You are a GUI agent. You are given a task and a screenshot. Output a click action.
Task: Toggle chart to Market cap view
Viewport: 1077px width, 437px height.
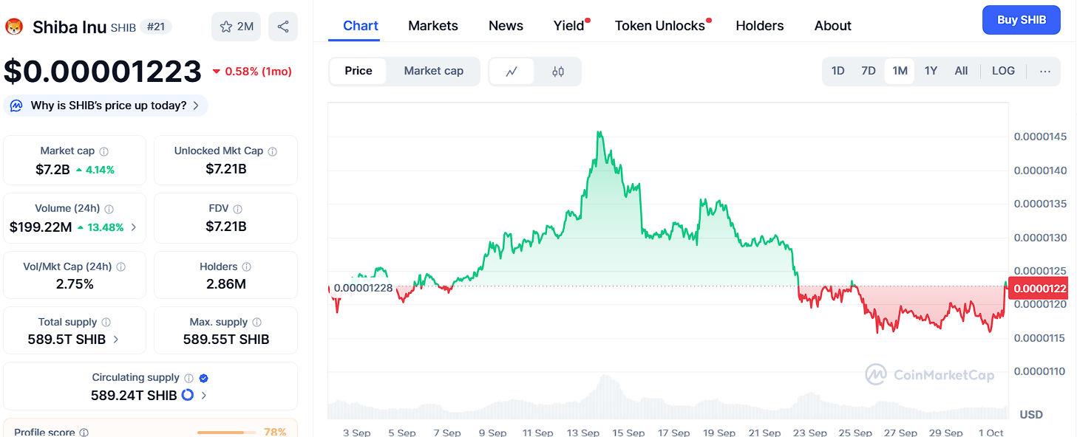[x=433, y=71]
